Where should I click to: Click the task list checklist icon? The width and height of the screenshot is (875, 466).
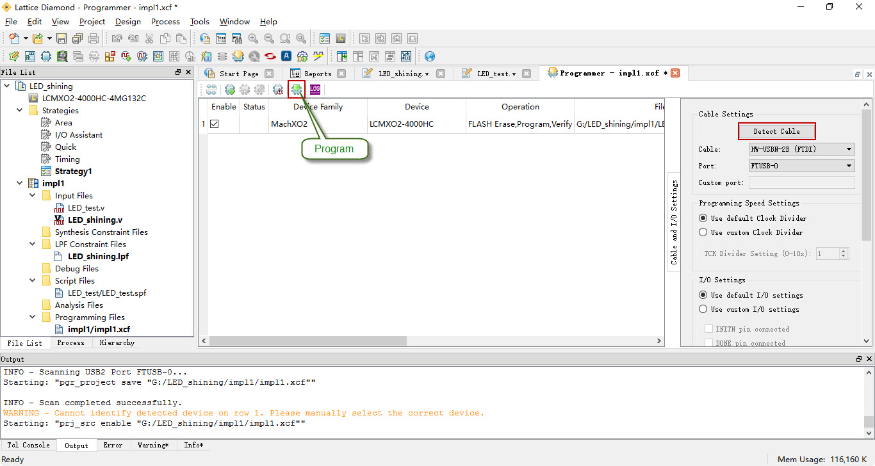pos(325,38)
